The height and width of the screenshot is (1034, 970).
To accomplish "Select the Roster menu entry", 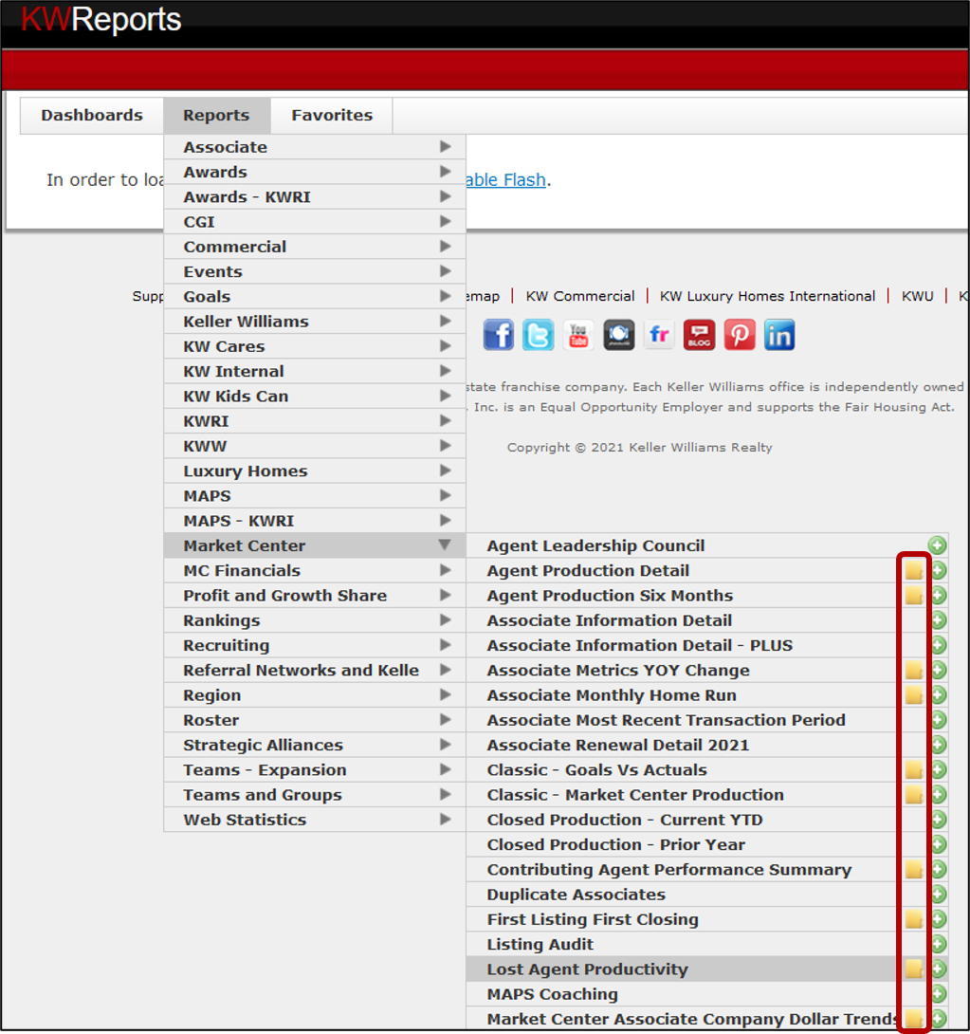I will pyautogui.click(x=315, y=720).
